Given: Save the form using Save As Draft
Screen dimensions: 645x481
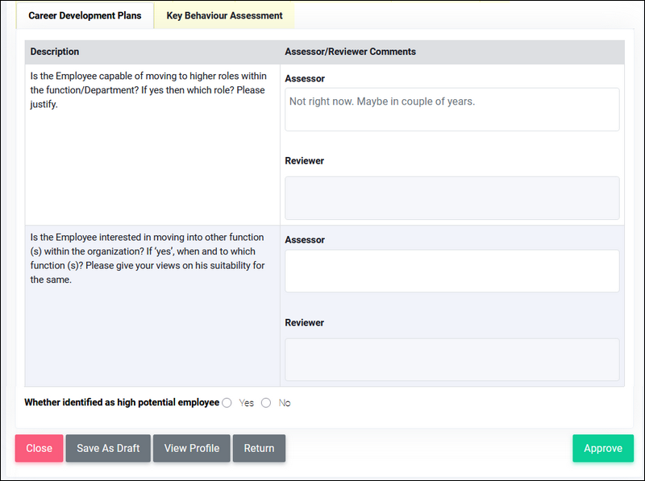Looking at the screenshot, I should (108, 448).
